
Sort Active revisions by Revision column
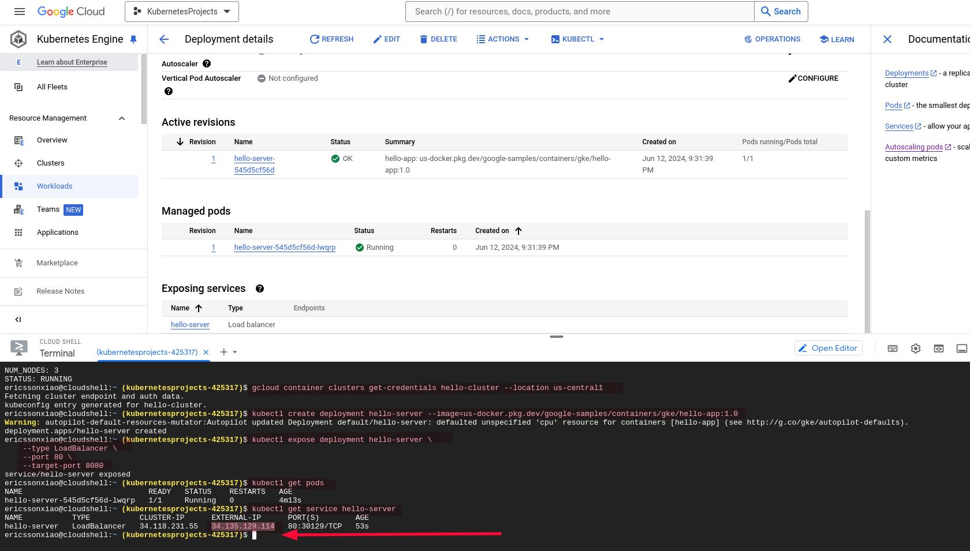196,142
